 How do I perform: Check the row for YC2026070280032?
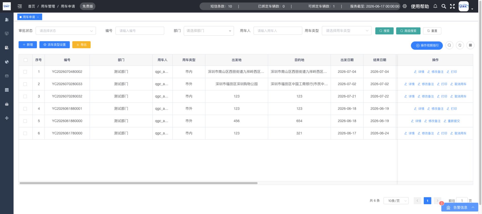[x=25, y=96]
